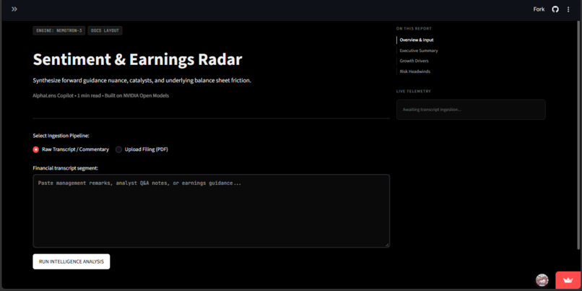Viewport: 582px width, 291px height.
Task: Click the DOCS LAYOUT badge
Action: click(x=105, y=30)
